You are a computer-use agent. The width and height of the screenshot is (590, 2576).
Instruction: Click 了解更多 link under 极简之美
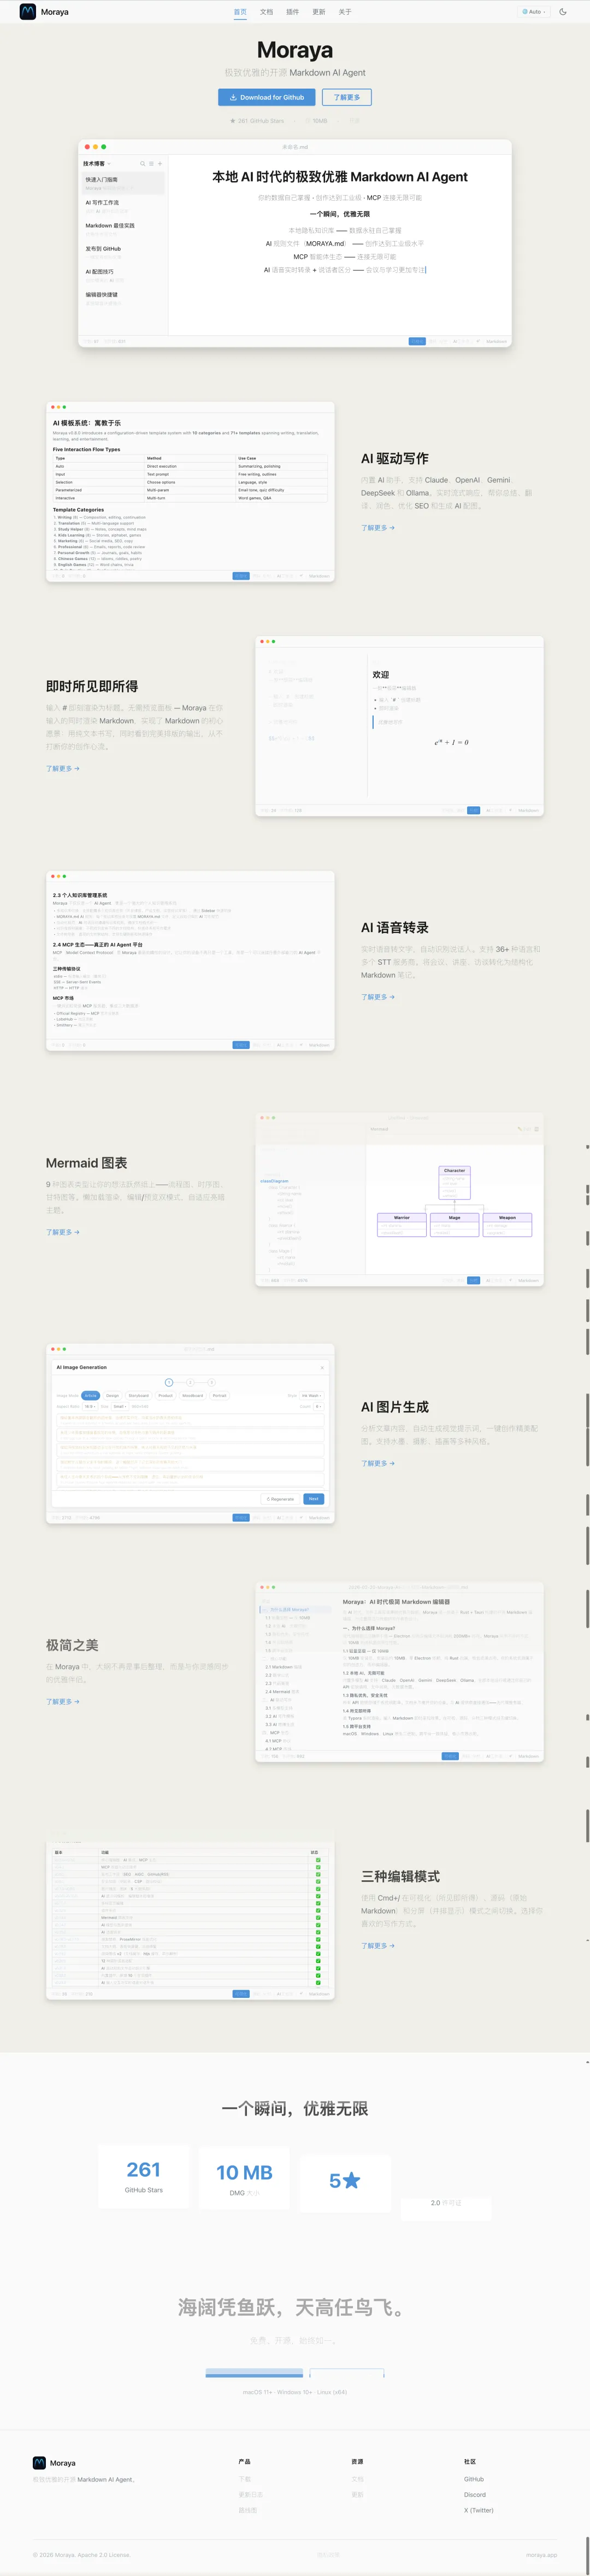click(62, 1701)
